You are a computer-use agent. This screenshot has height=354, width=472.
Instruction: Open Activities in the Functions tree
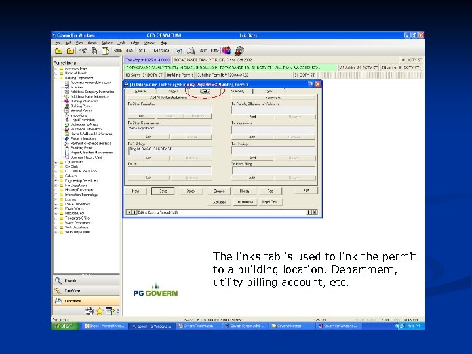77,87
